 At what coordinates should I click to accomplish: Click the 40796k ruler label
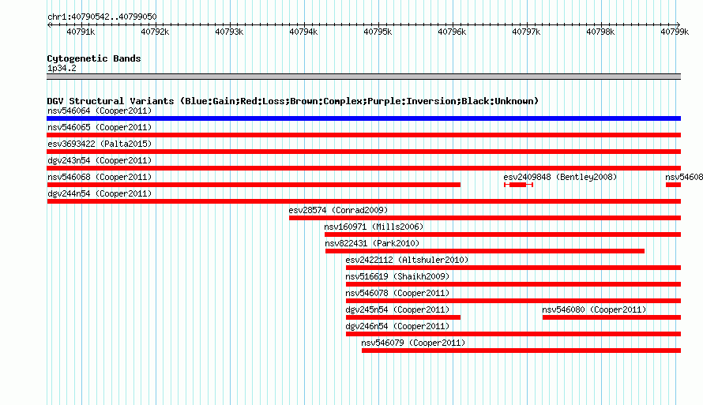pyautogui.click(x=452, y=32)
